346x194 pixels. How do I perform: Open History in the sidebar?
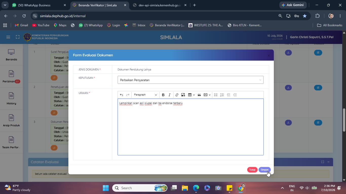(x=11, y=99)
